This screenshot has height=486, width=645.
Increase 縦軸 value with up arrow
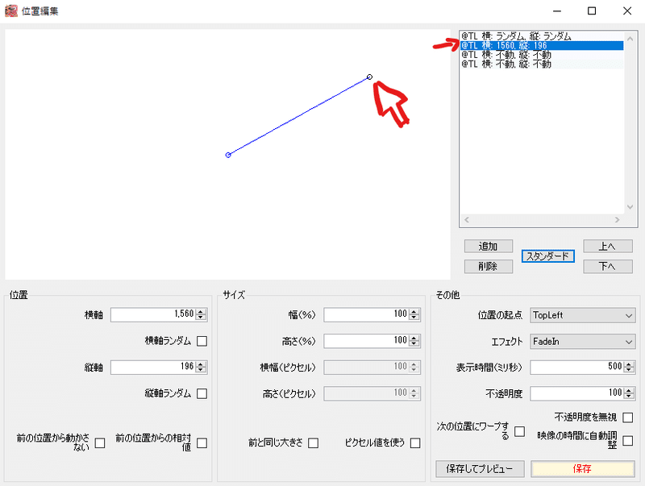coord(201,363)
